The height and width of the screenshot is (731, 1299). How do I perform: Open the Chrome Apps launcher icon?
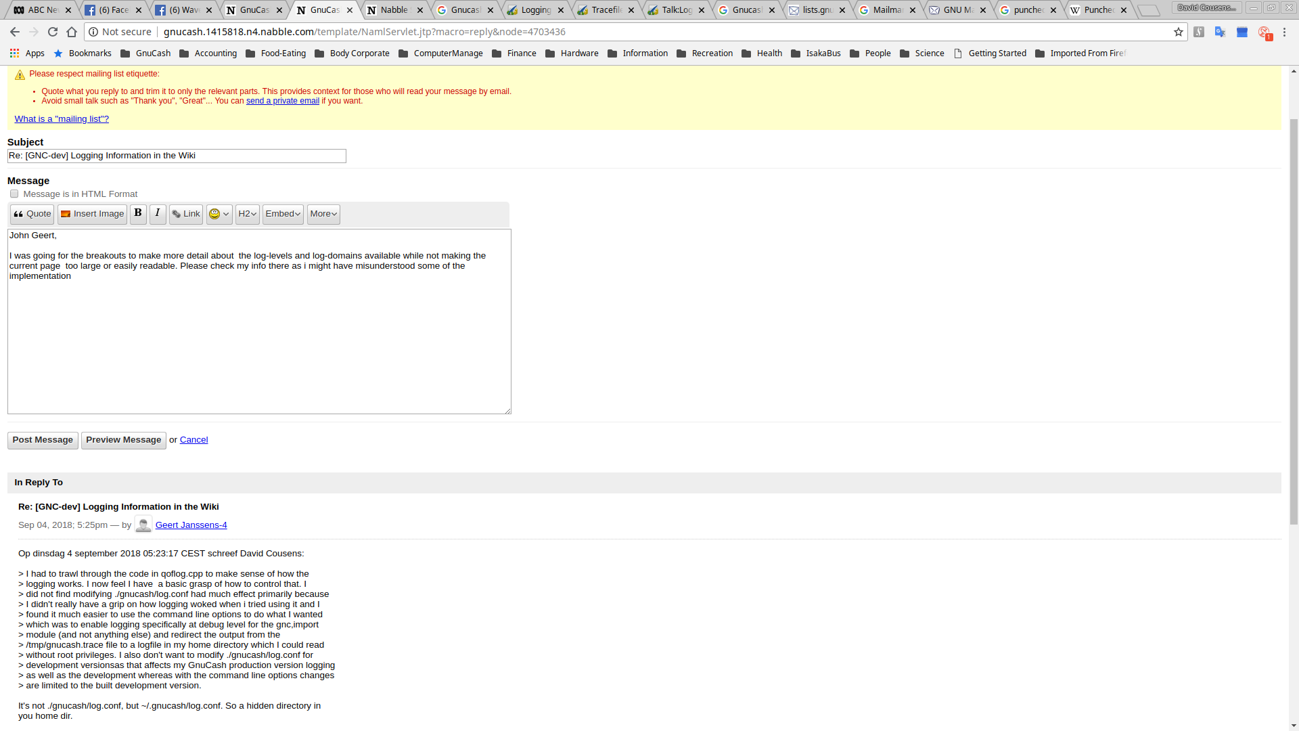click(x=14, y=53)
